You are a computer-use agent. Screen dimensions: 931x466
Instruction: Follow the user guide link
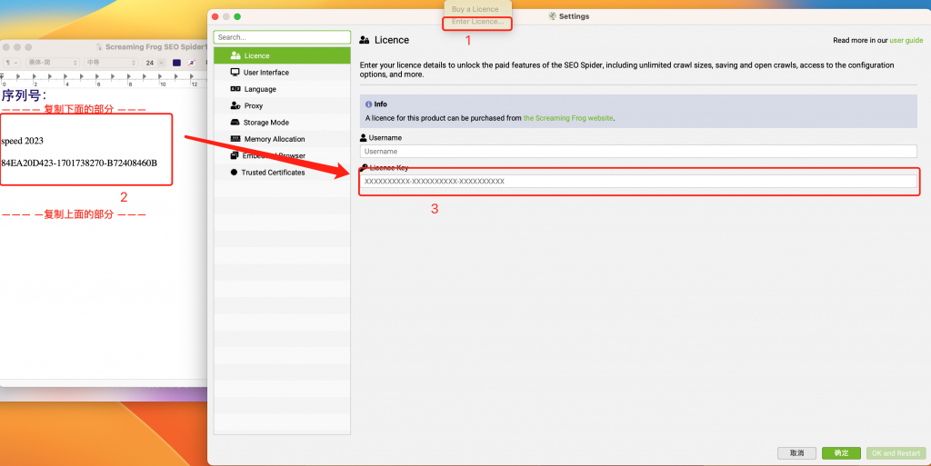tap(906, 40)
